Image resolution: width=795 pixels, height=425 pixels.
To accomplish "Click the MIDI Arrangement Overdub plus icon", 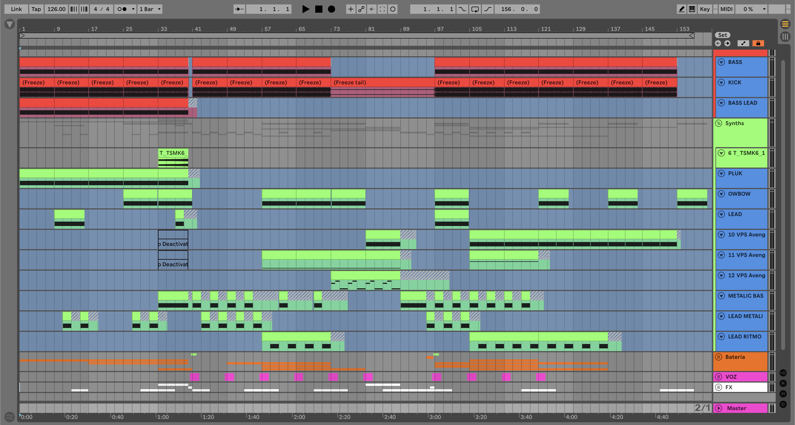I will [x=351, y=9].
